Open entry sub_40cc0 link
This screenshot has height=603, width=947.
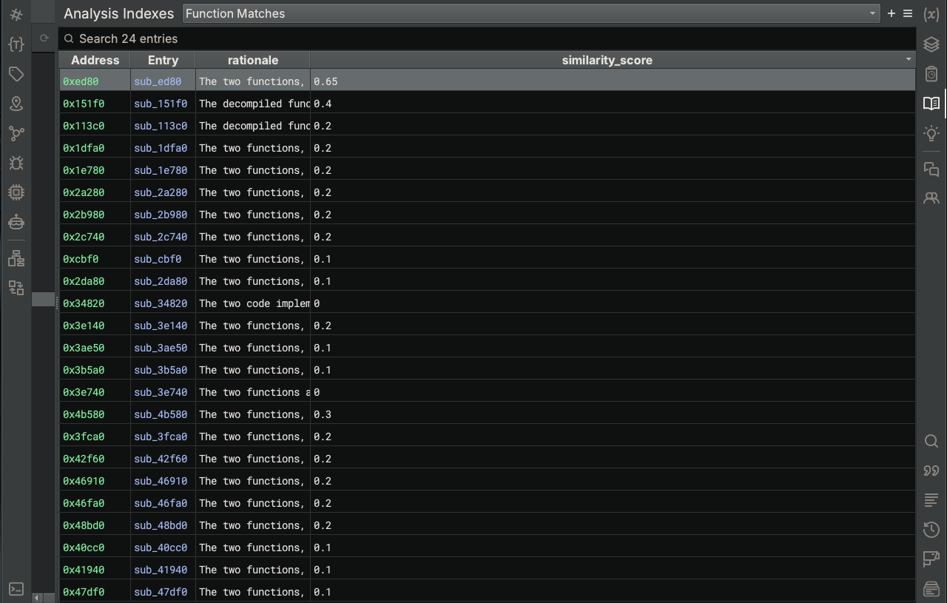[161, 548]
